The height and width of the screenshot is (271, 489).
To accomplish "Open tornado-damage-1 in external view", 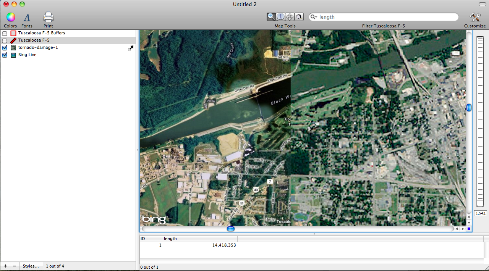I will coord(130,48).
